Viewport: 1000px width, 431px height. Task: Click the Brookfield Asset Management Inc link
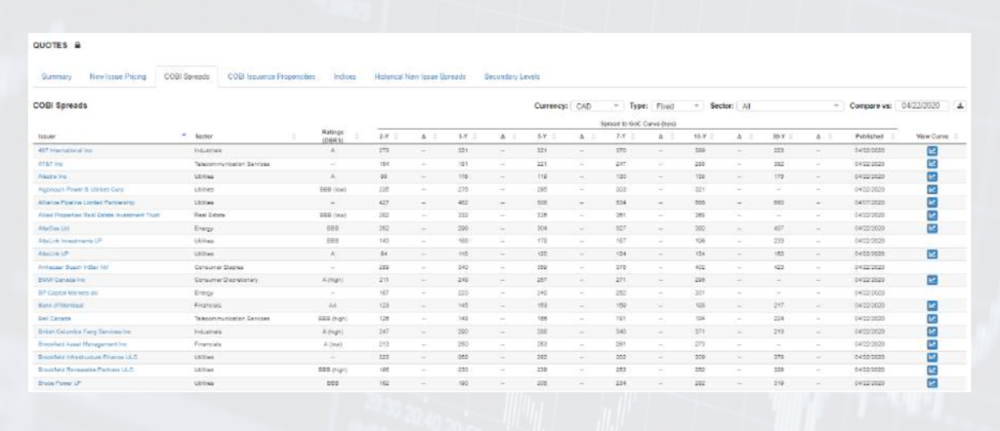[81, 344]
